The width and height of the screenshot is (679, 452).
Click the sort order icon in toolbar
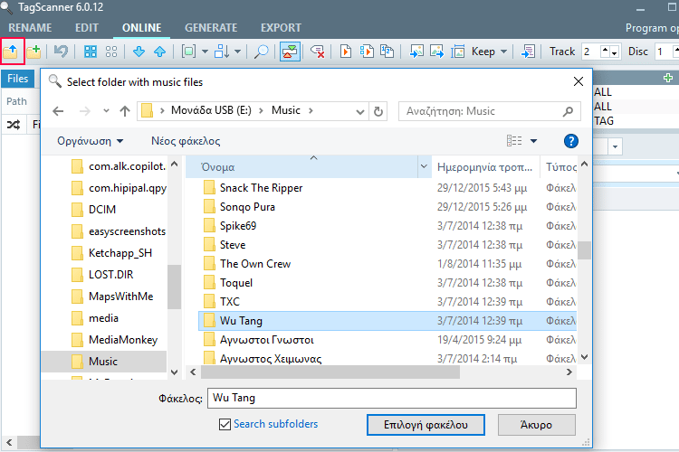tap(221, 52)
